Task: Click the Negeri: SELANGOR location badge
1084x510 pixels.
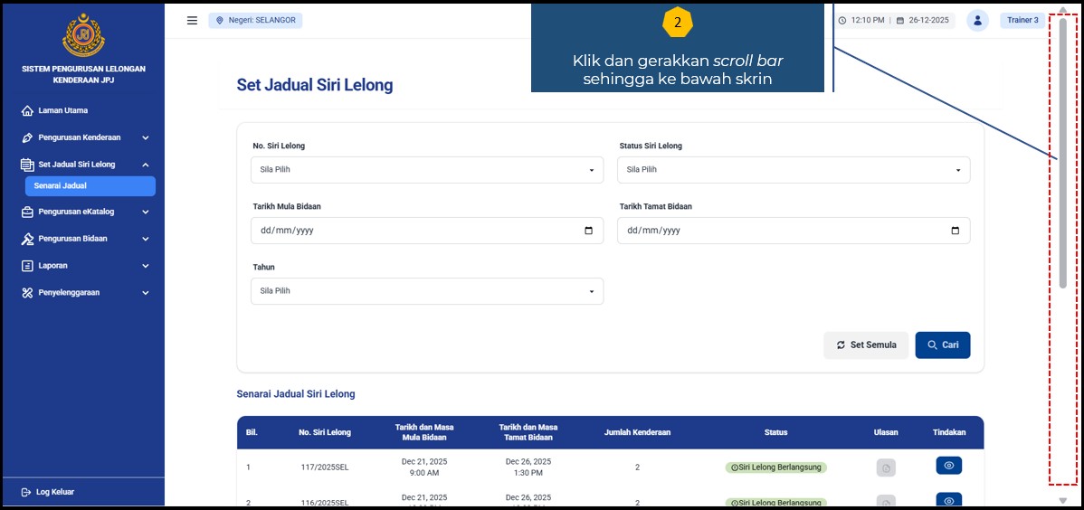Action: pos(255,20)
